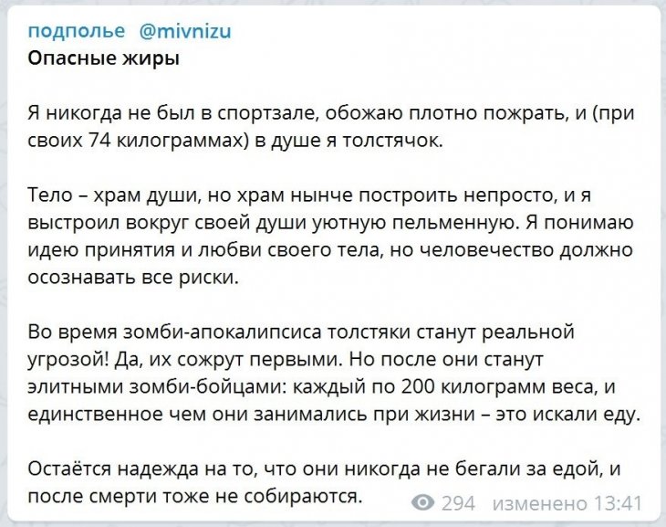This screenshot has width=666, height=527.
Task: Open the @mivnizu handle link
Action: click(185, 31)
